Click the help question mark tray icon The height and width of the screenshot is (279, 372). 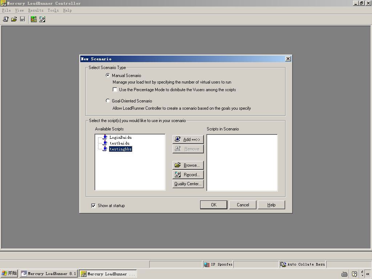pyautogui.click(x=355, y=274)
